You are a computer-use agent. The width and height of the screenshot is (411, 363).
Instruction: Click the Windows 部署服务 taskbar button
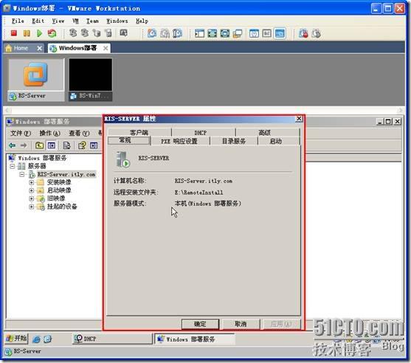point(195,339)
